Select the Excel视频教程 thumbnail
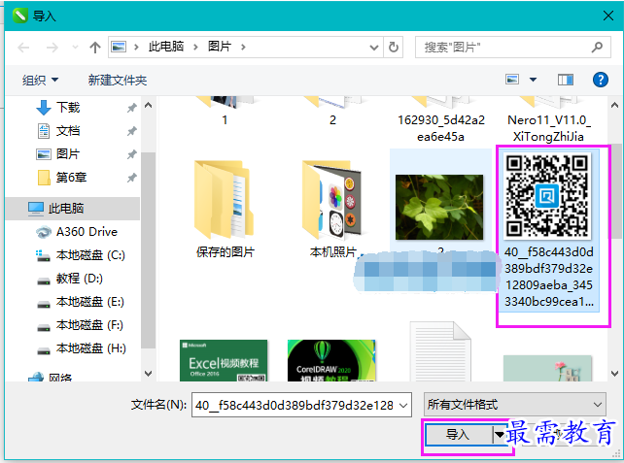The height and width of the screenshot is (463, 624). point(224,360)
